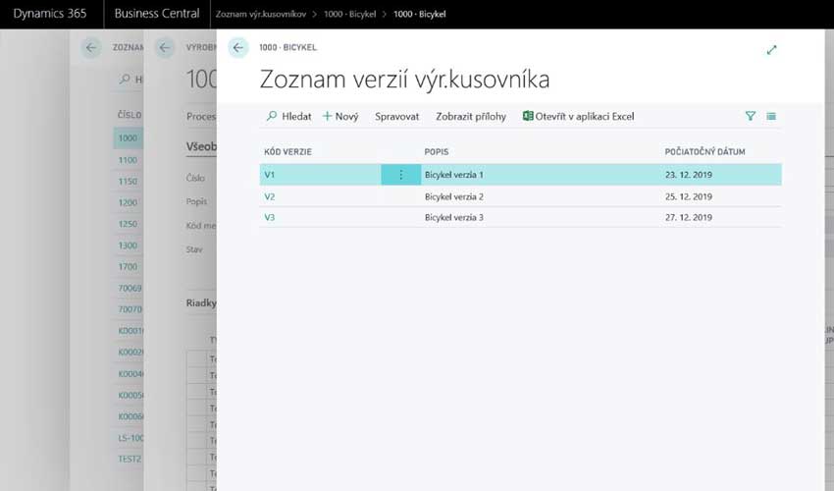Sort by the KÓD VERZIE column header
834x491 pixels.
pyautogui.click(x=287, y=152)
